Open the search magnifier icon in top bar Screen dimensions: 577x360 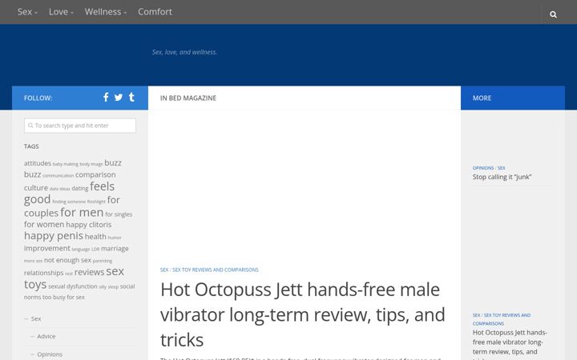(x=553, y=14)
